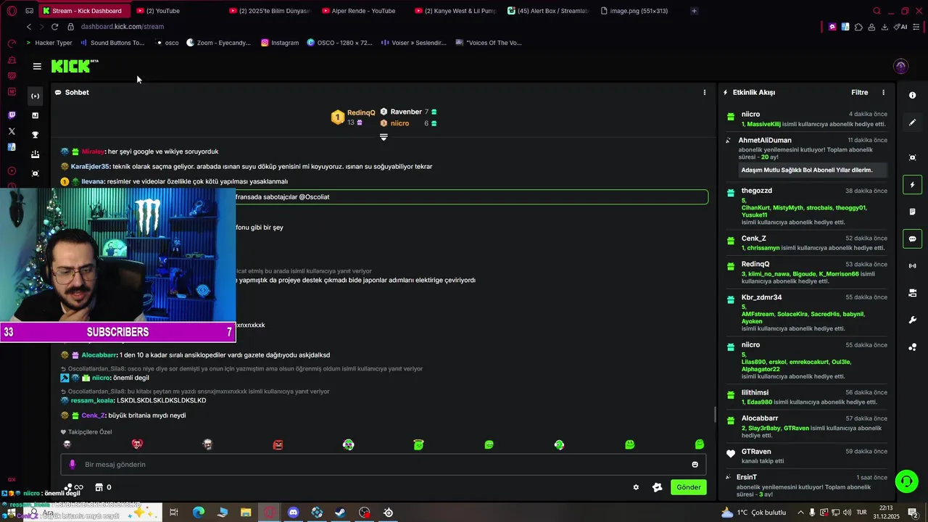Click the broadcast signal icon in right sidebar
The height and width of the screenshot is (522, 928).
912,266
